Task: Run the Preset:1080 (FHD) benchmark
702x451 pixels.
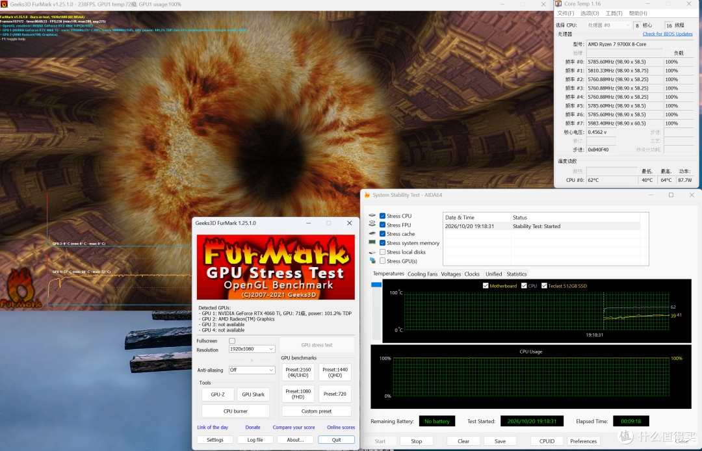Action: [298, 394]
